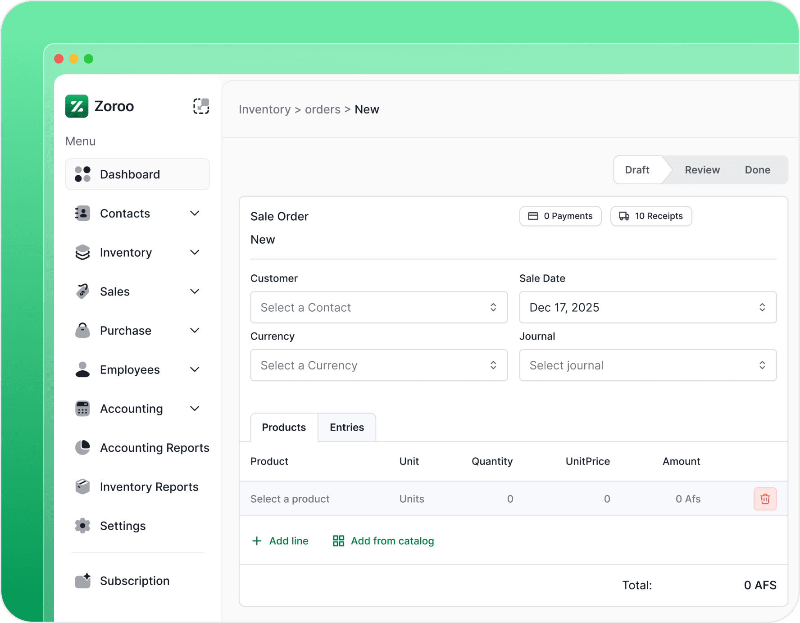The height and width of the screenshot is (623, 800).
Task: Click the Accounting Reports pie chart icon
Action: [82, 448]
